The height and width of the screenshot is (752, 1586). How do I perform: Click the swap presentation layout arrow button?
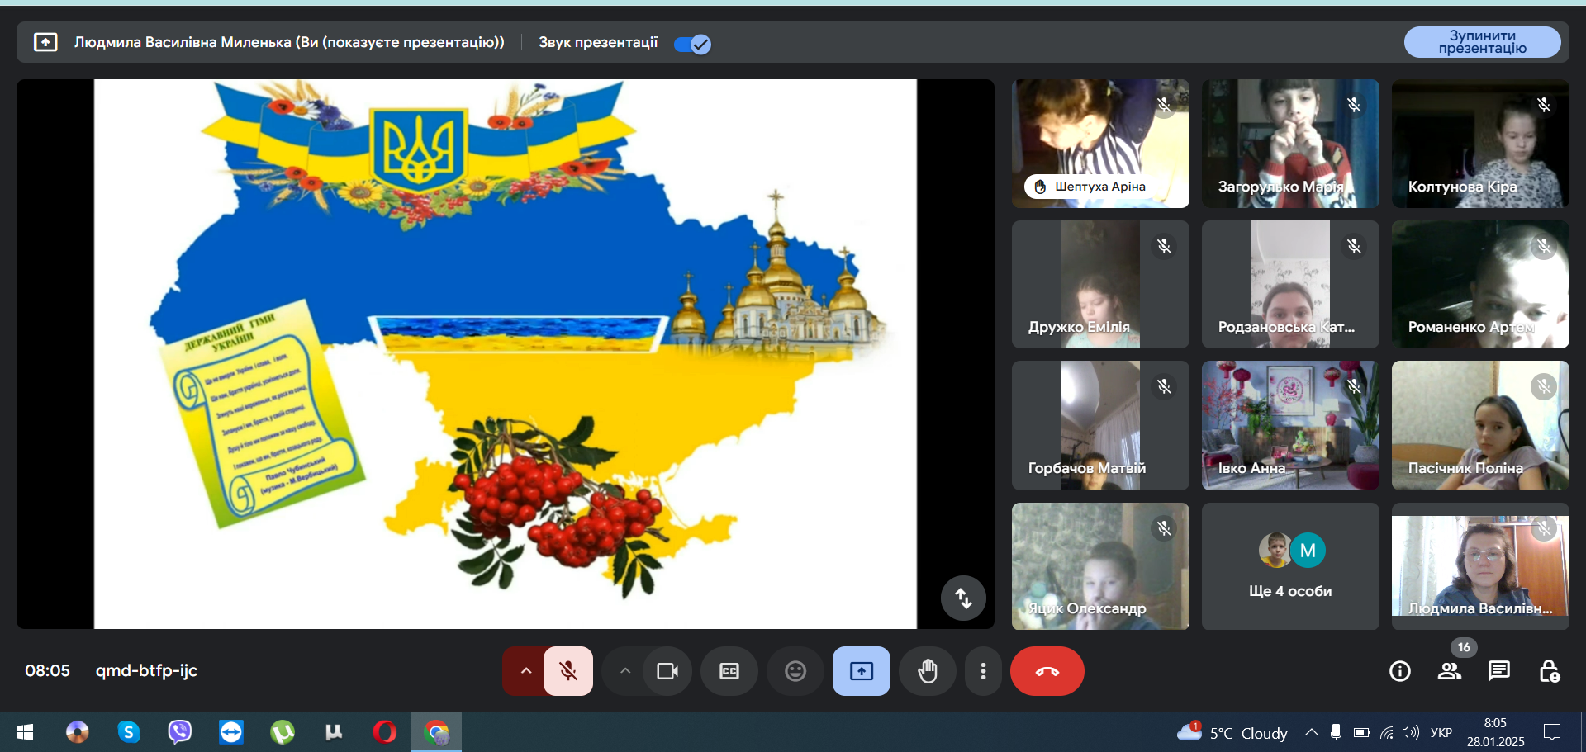(963, 598)
